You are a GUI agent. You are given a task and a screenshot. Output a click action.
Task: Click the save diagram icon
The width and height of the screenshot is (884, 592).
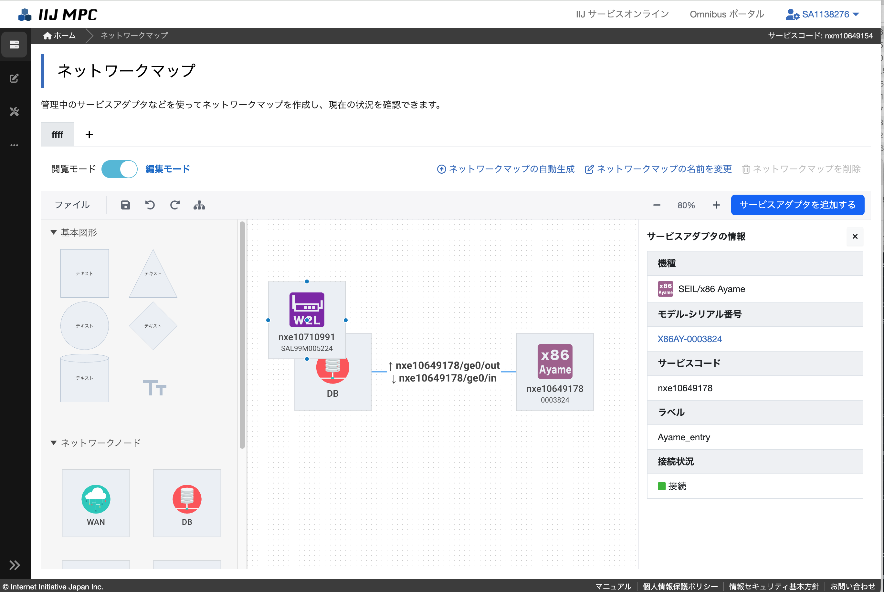click(125, 205)
